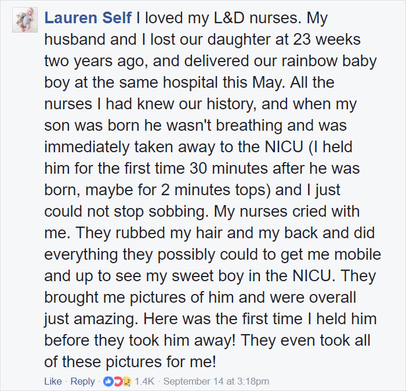Click the text "rainbow baby" in the comment
The height and width of the screenshot is (391, 406).
(329, 61)
